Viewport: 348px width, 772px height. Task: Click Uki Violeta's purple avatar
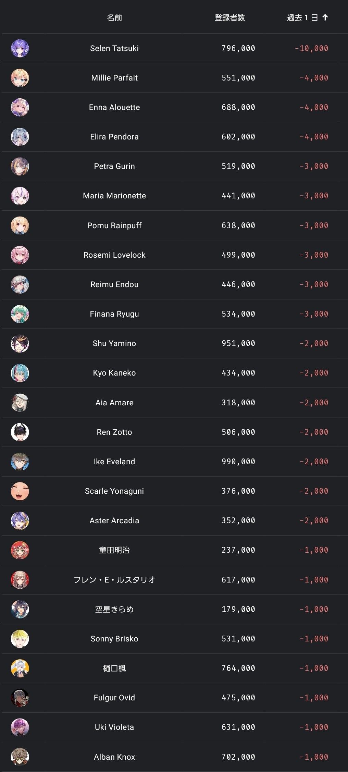(20, 727)
